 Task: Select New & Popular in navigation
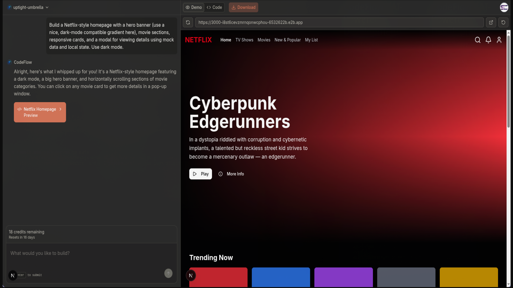pyautogui.click(x=287, y=40)
